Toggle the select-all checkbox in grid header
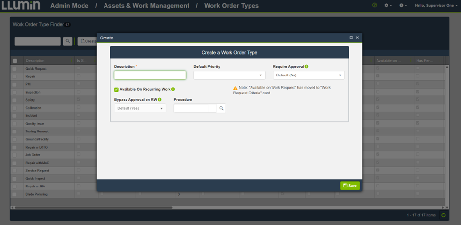461x225 pixels. 15,61
